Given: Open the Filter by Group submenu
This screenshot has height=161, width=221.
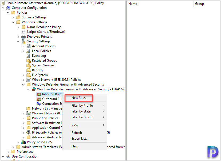Looking at the screenshot, I should click(85, 117).
